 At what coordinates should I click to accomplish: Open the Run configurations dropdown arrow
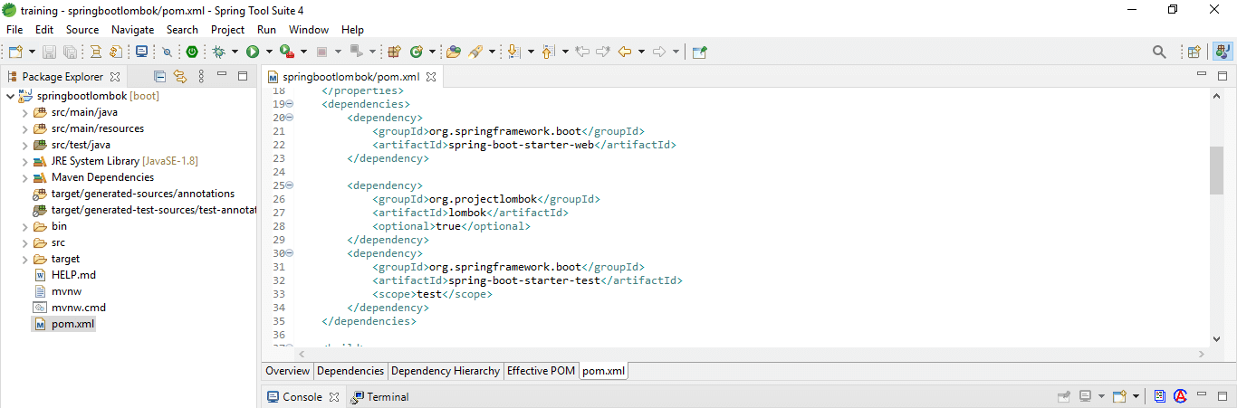(x=268, y=52)
